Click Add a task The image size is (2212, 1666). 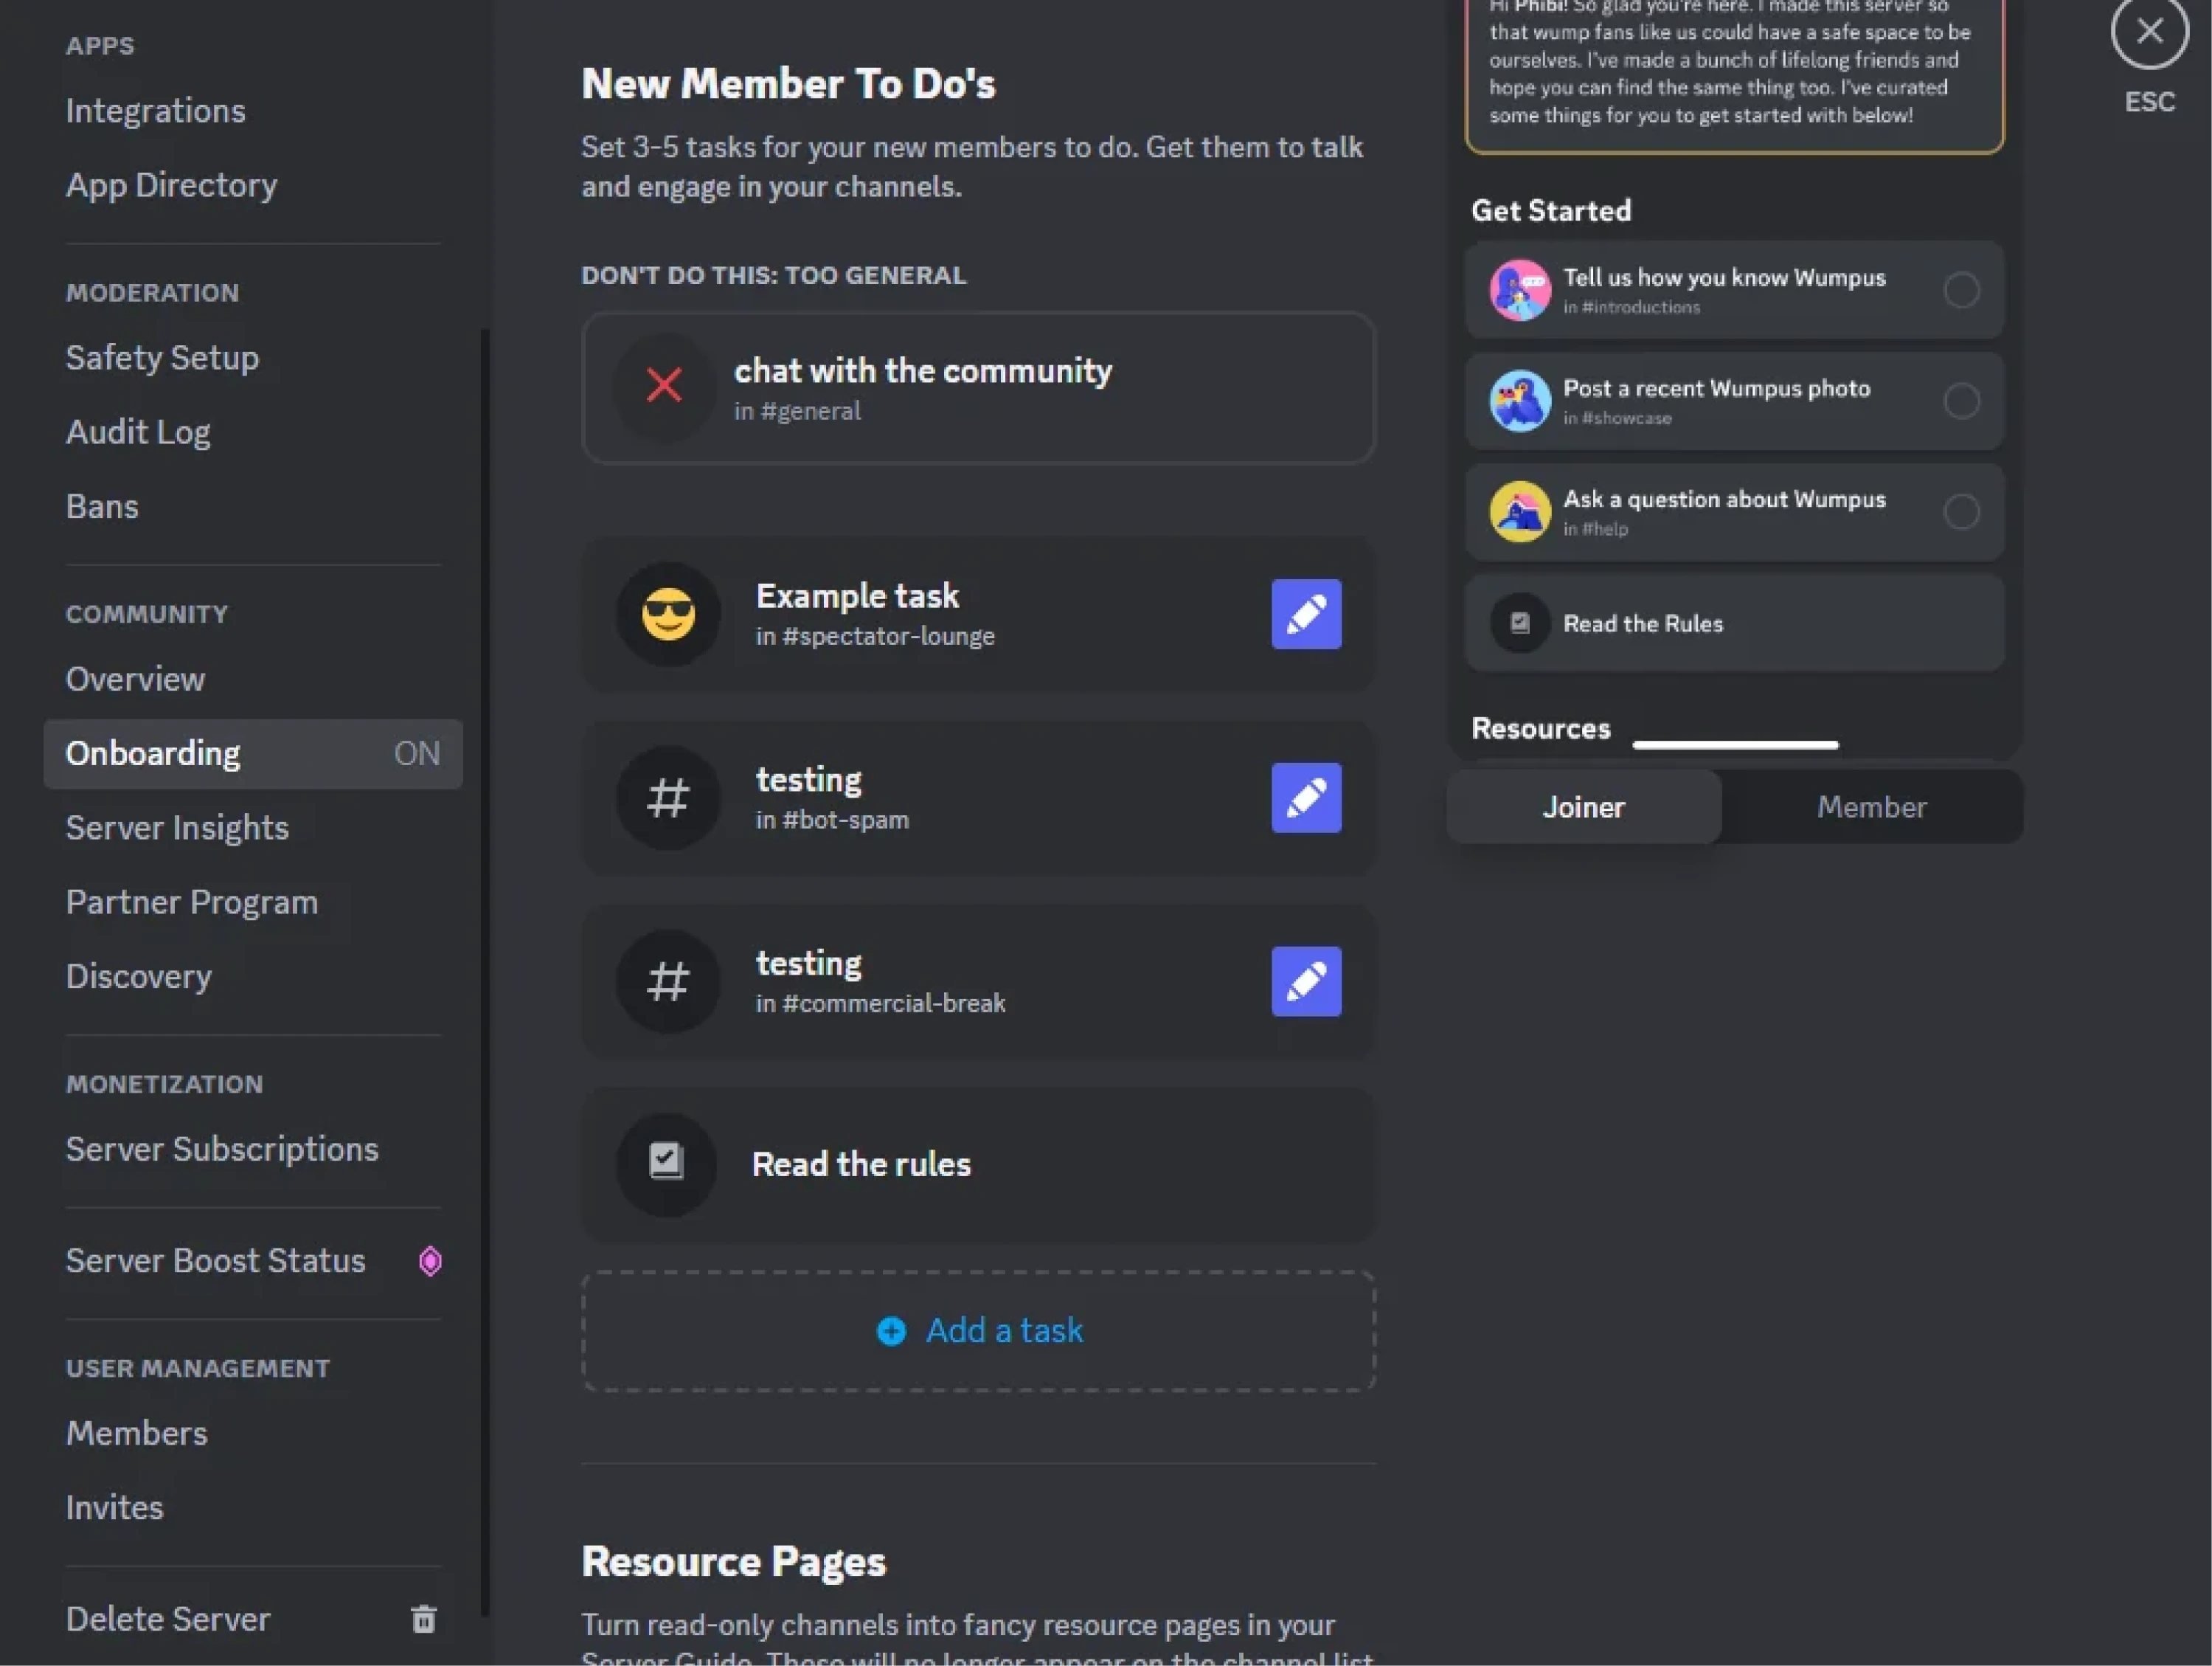tap(979, 1331)
